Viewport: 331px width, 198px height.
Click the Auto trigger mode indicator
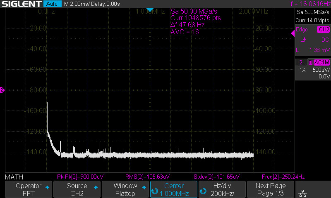click(52, 4)
